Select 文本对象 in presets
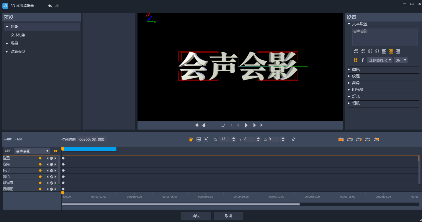 (x=18, y=35)
